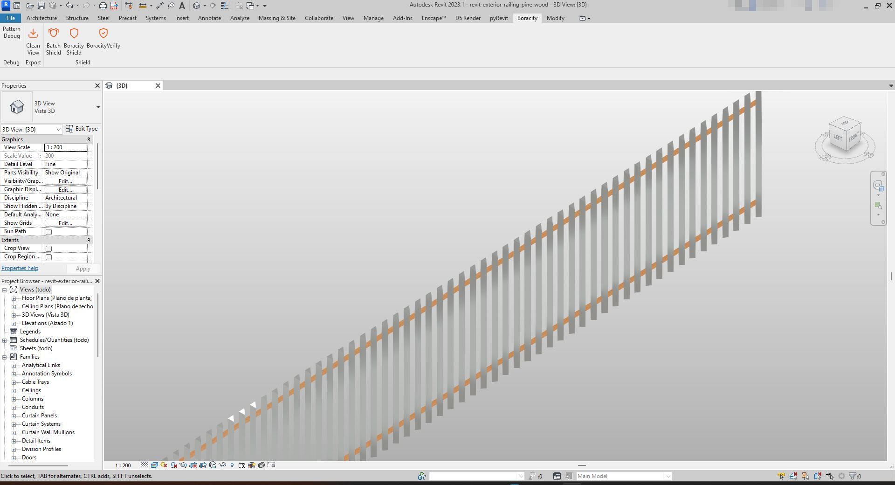Close the {3D} view tab

click(x=158, y=85)
